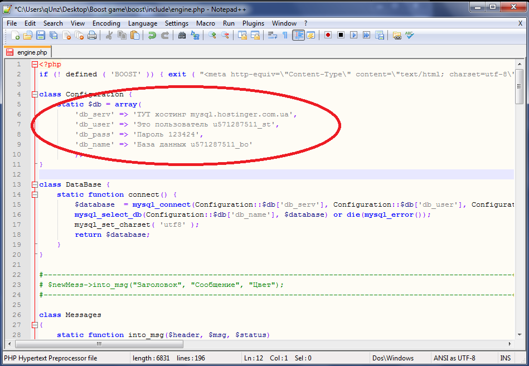
Task: Click the horizontal scrollbar thumb
Action: coord(99,344)
